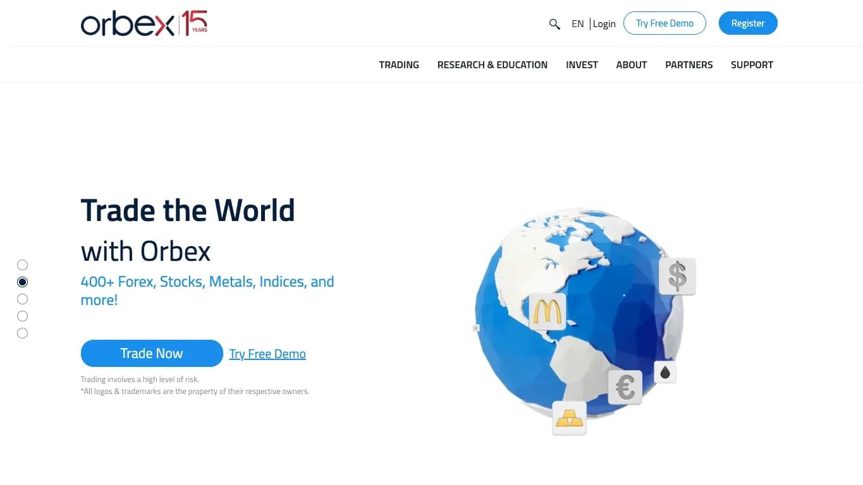The width and height of the screenshot is (863, 485).
Task: Click the '400+ Forex, Stocks, Metals' subtitle
Action: [x=207, y=290]
